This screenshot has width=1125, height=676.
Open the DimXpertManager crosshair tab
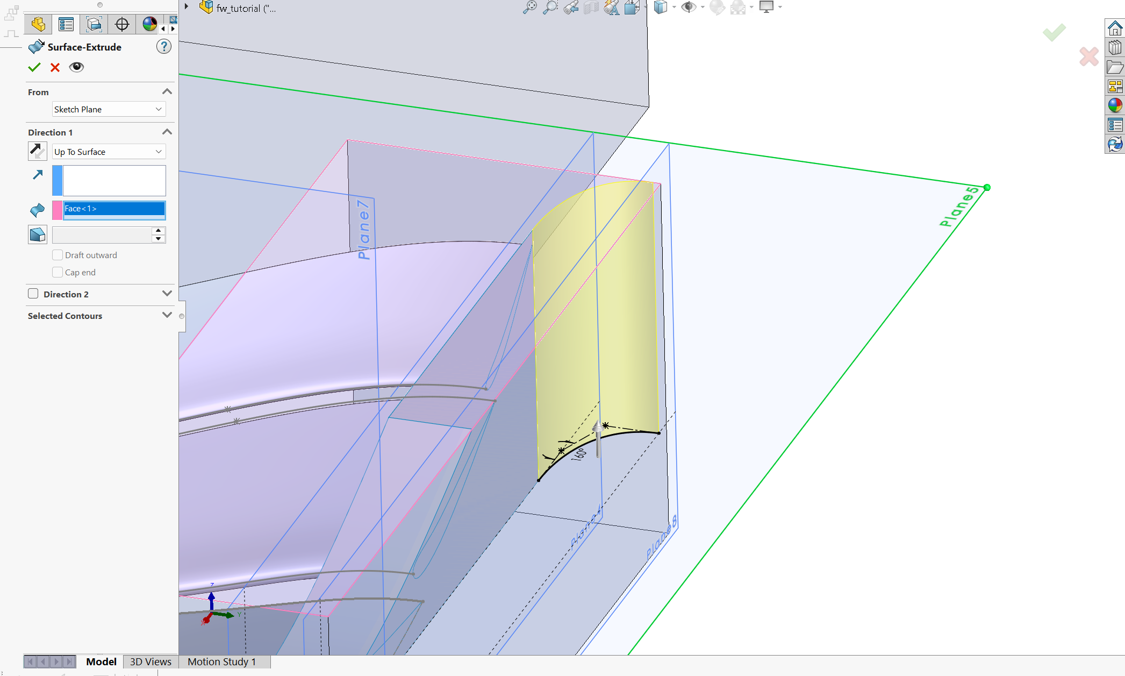pyautogui.click(x=122, y=24)
